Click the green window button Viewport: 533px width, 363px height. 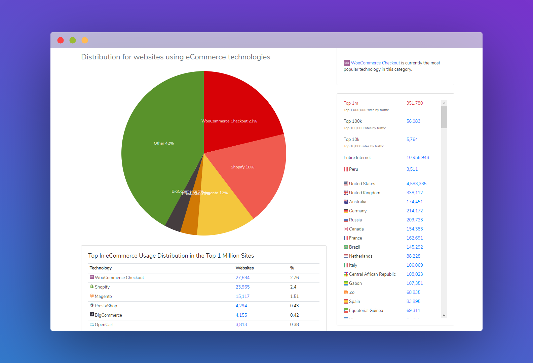73,40
